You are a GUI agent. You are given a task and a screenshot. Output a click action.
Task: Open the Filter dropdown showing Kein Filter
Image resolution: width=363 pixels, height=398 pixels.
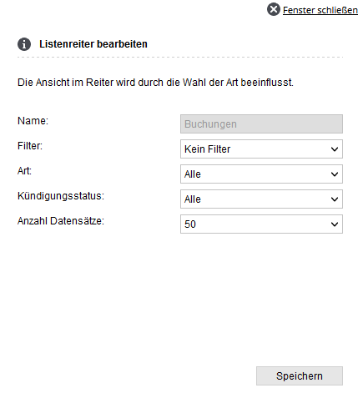261,149
